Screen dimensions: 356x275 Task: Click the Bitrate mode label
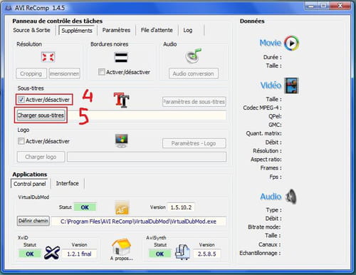[x=264, y=227]
